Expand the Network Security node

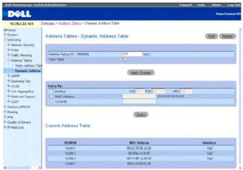pyautogui.click(x=9, y=45)
